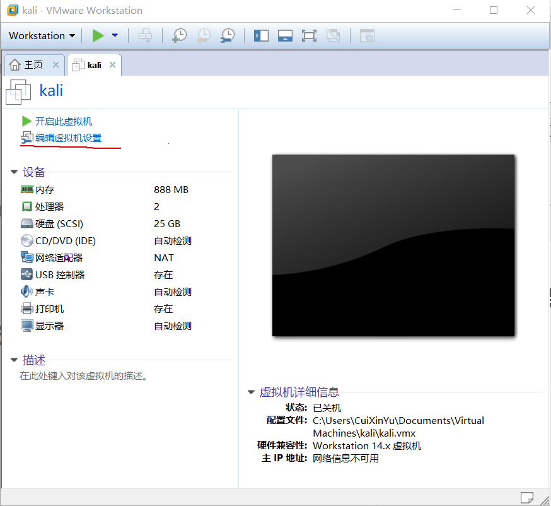
Task: Click the green play icon beside 开启此虚拟机
Action: pos(26,121)
